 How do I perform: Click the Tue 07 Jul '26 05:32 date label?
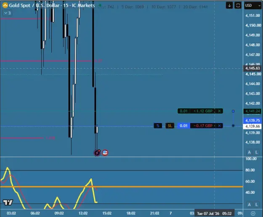coord(214,213)
